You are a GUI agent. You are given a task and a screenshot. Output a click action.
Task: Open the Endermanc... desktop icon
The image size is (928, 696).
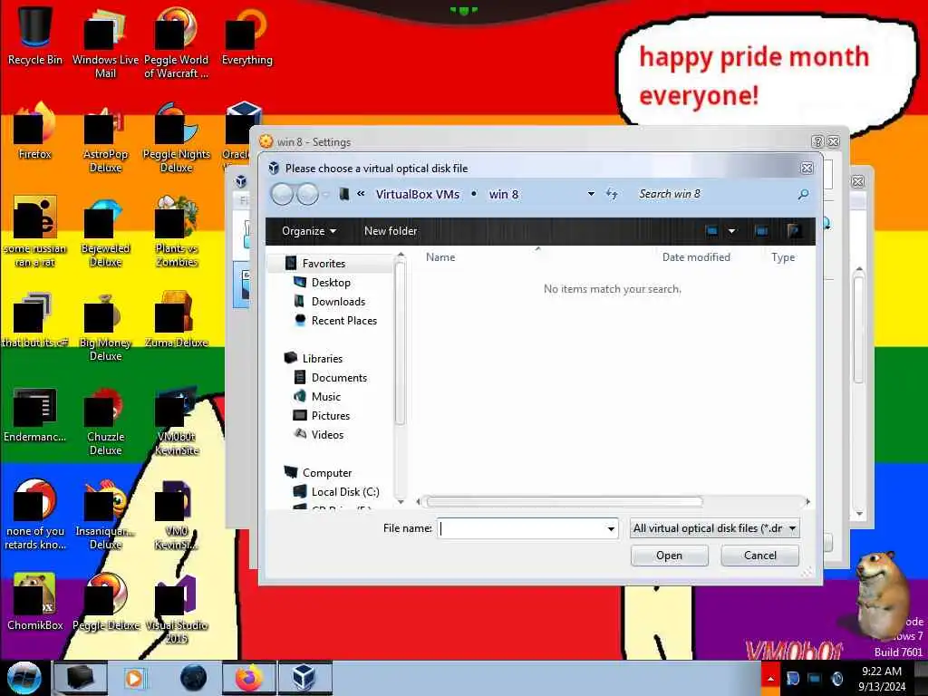point(35,414)
